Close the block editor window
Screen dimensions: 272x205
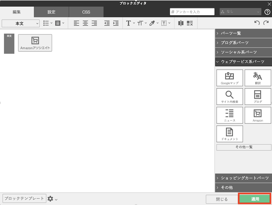[x=269, y=4]
